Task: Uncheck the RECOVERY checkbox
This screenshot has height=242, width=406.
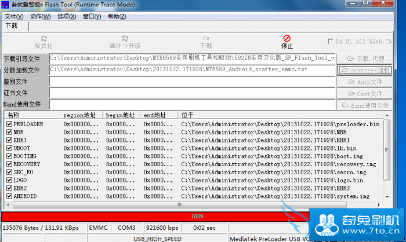Action: (9, 164)
